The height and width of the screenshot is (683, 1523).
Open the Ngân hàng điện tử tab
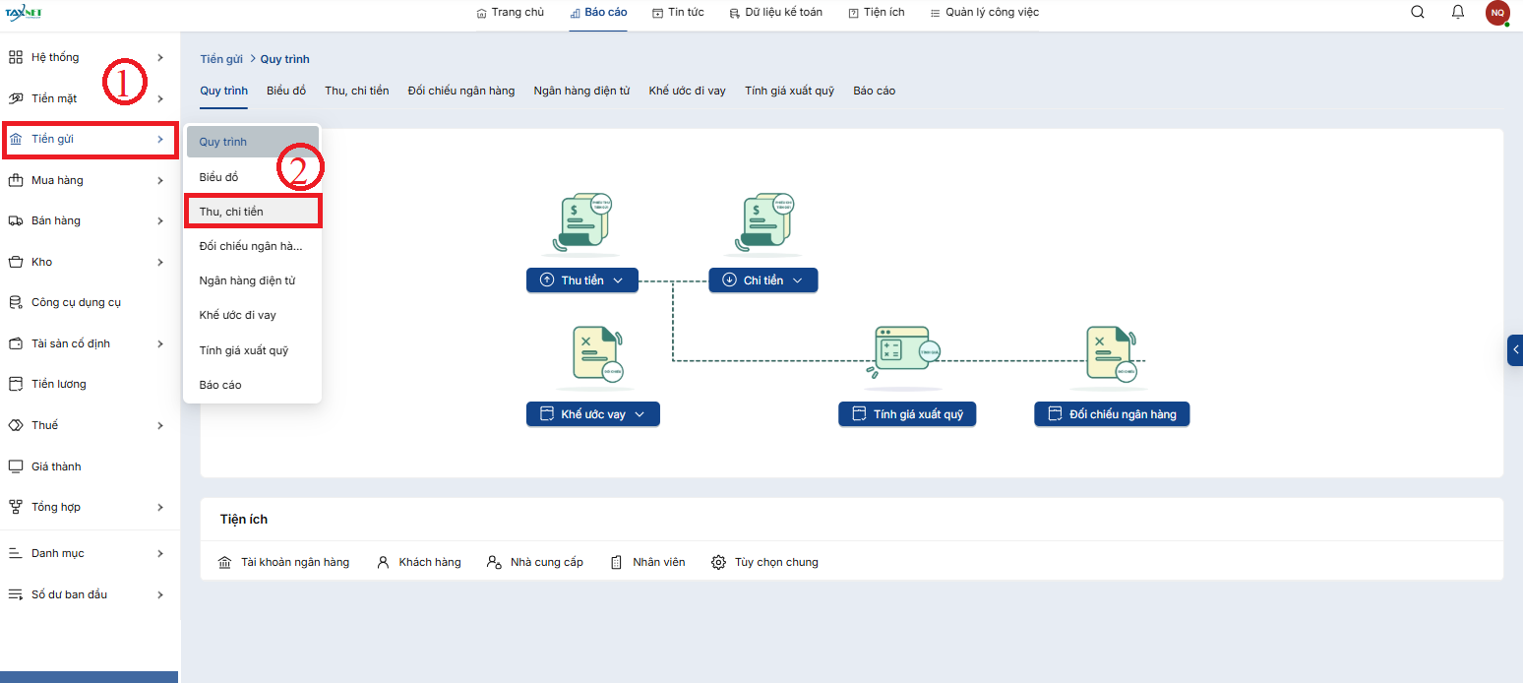coord(581,91)
